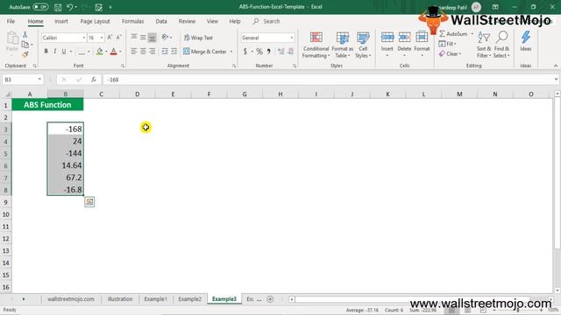Toggle Align Left icon
561x315 pixels.
(x=134, y=52)
